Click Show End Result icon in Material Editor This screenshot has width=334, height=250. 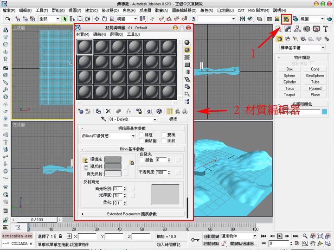170,111
